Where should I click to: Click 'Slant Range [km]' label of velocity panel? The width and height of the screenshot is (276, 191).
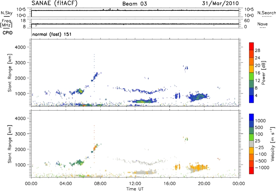(10, 144)
